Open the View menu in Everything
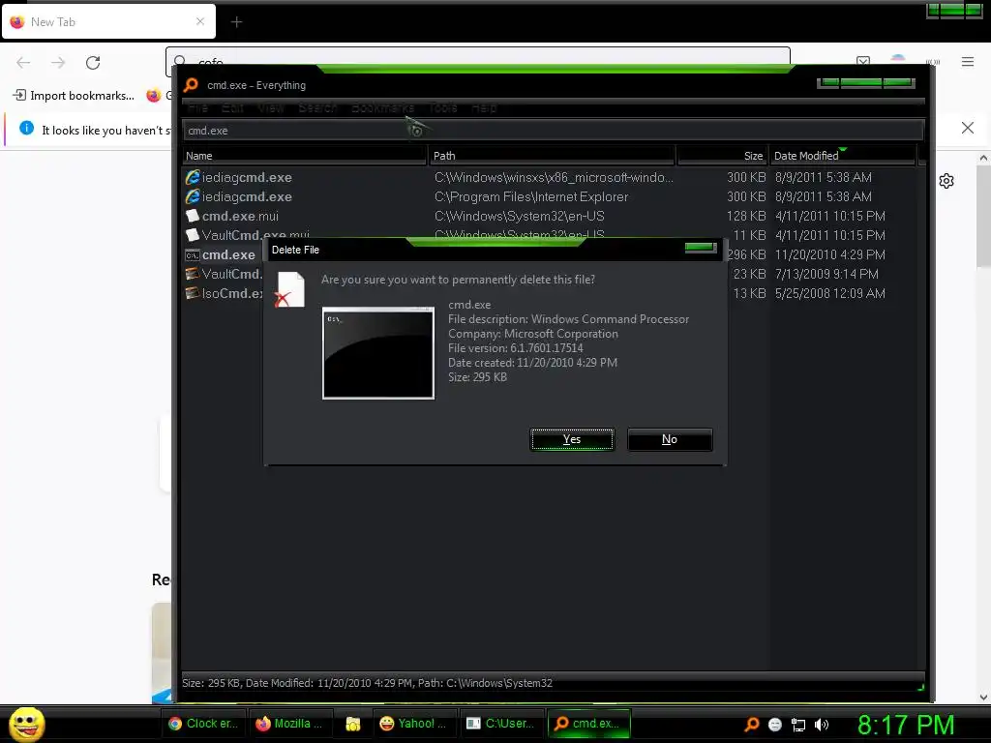Screen dimensions: 991x743 click(271, 108)
